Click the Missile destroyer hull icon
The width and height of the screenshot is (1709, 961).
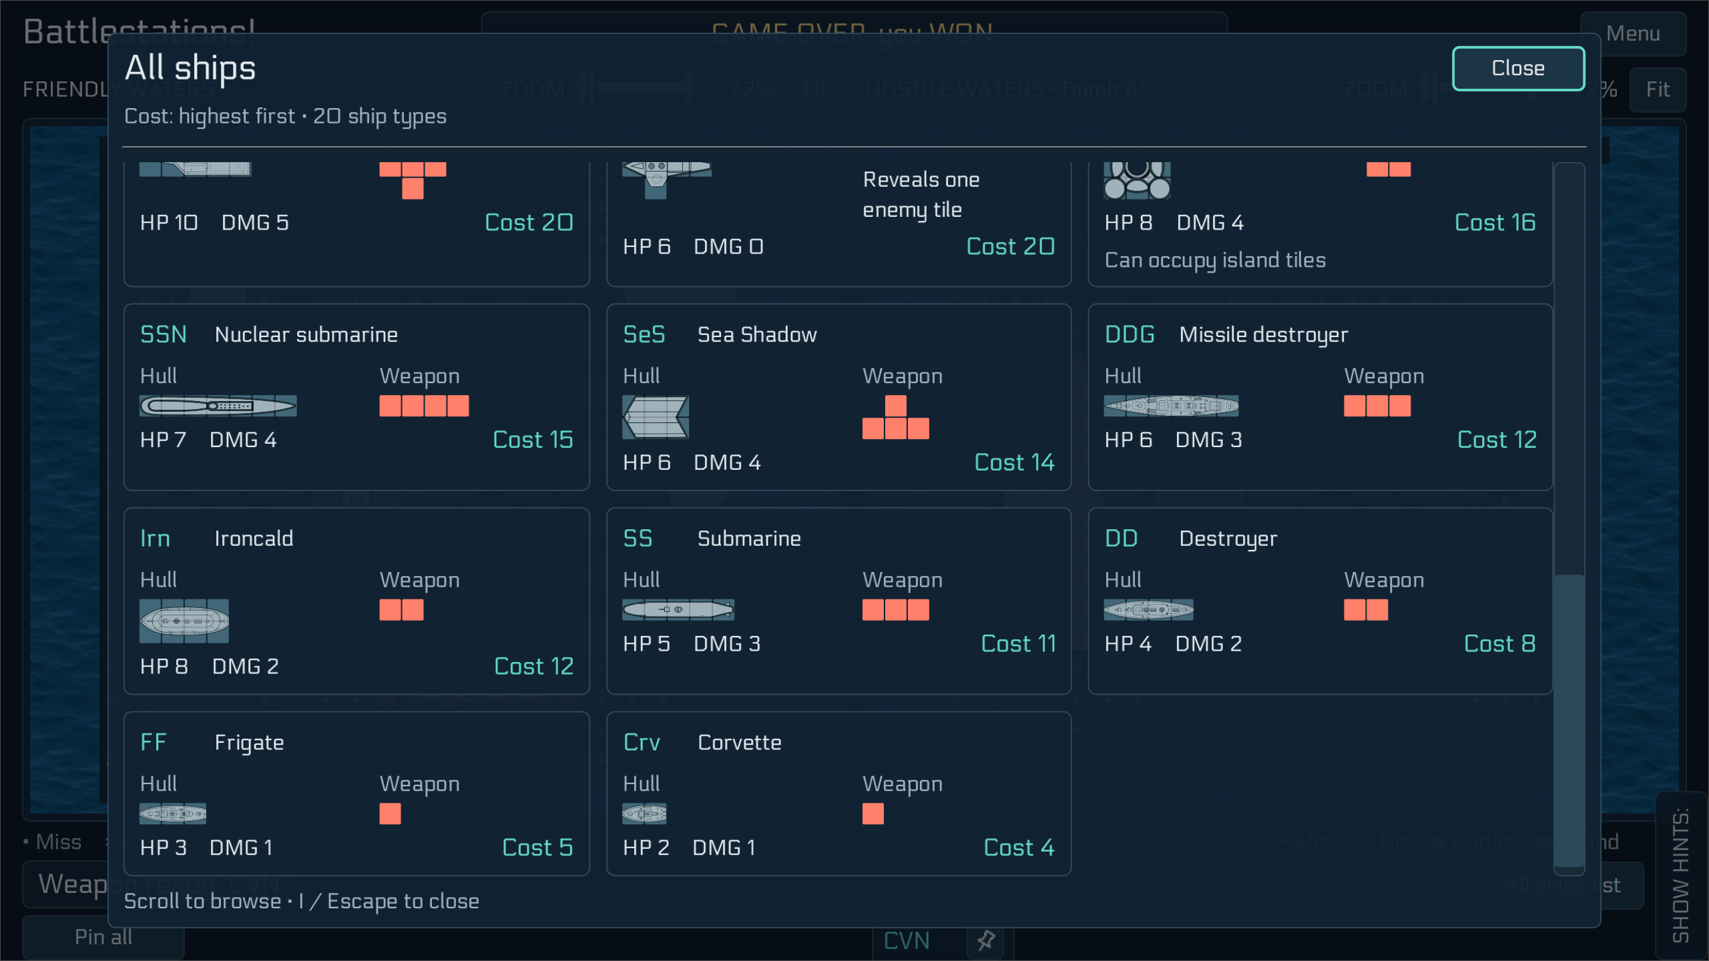point(1172,406)
